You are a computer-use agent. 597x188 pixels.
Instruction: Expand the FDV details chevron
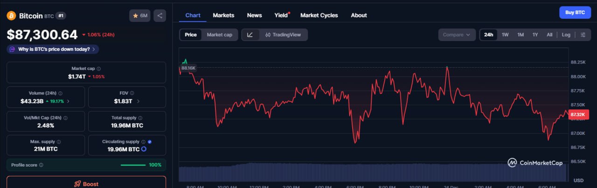138,101
